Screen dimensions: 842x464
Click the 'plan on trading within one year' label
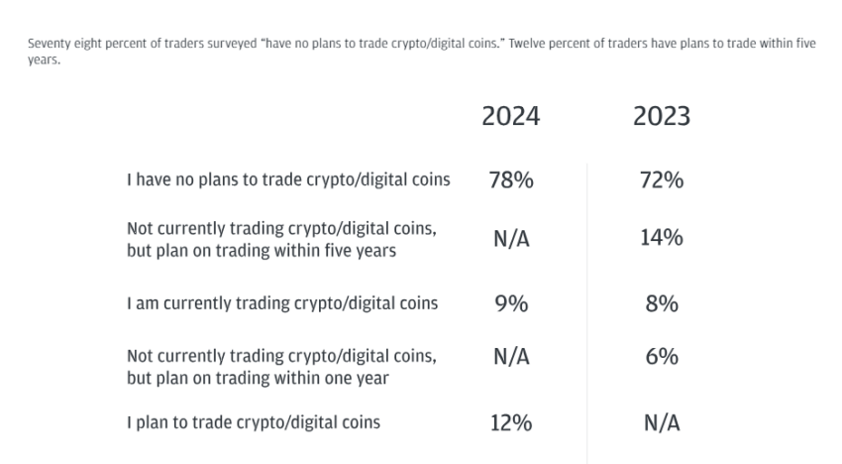(281, 367)
